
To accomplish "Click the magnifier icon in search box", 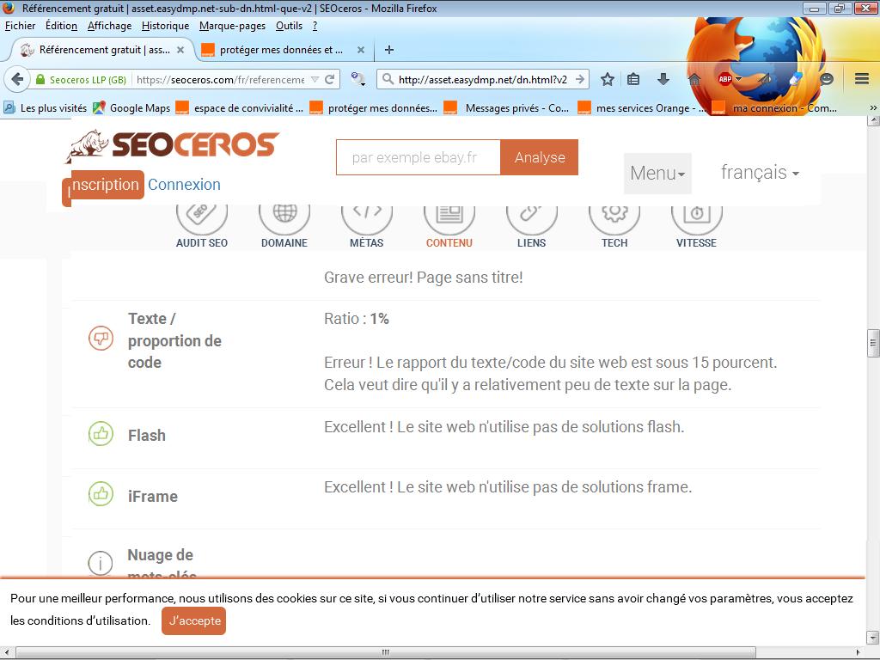I will pyautogui.click(x=388, y=80).
